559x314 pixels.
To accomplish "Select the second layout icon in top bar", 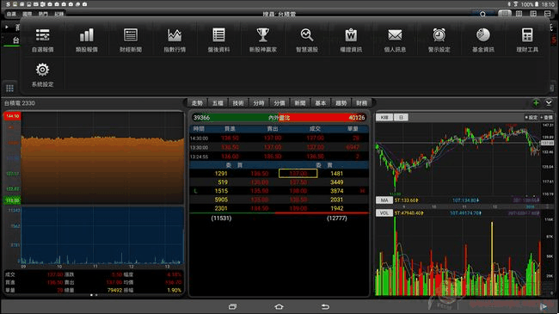I will (x=519, y=14).
